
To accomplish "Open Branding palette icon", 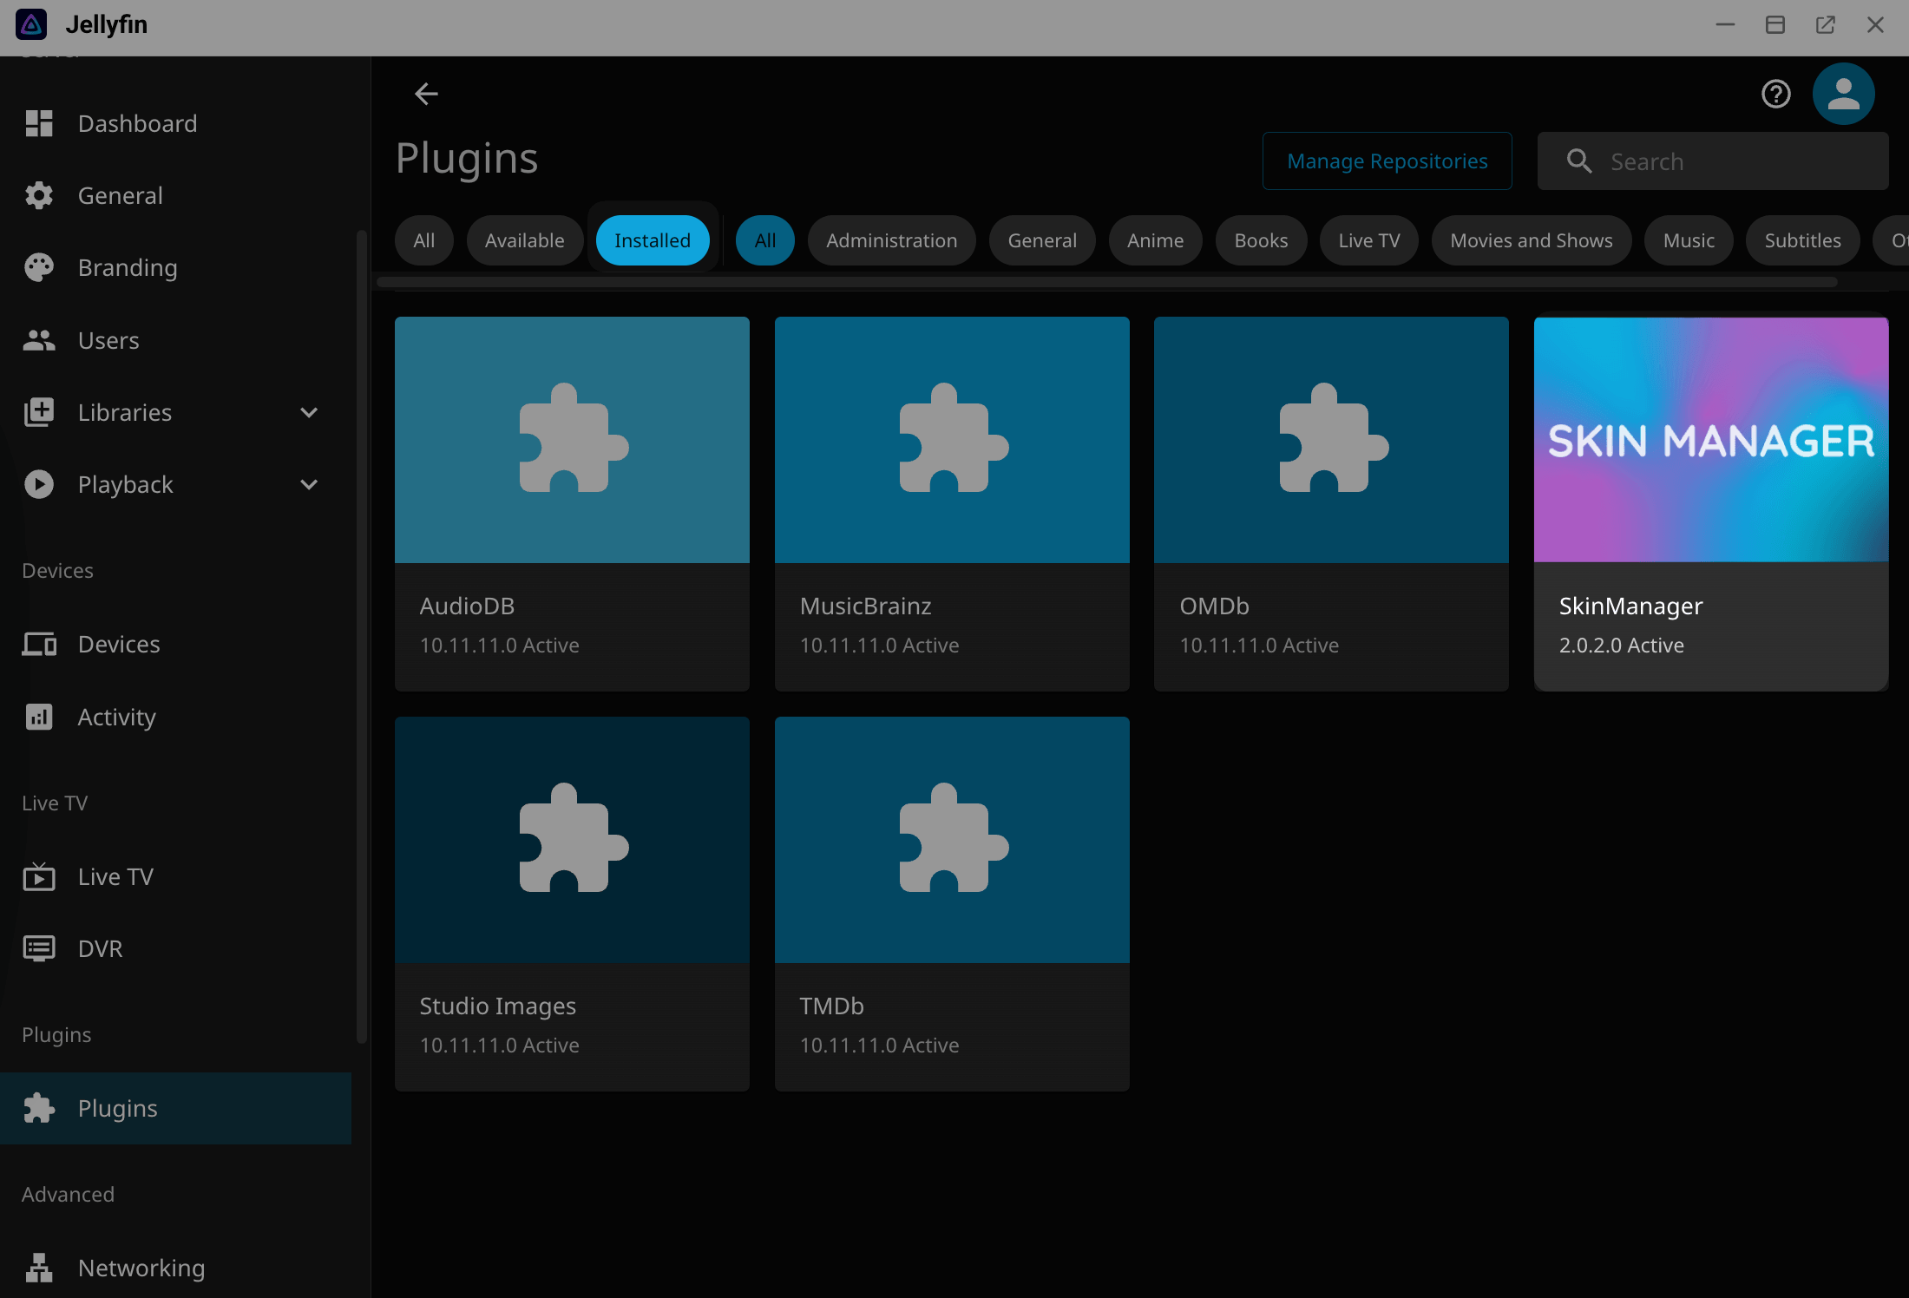I will click(x=39, y=267).
